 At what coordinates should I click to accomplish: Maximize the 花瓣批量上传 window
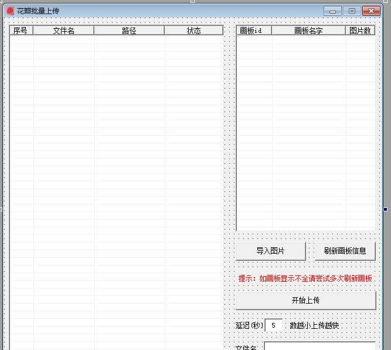[351, 11]
